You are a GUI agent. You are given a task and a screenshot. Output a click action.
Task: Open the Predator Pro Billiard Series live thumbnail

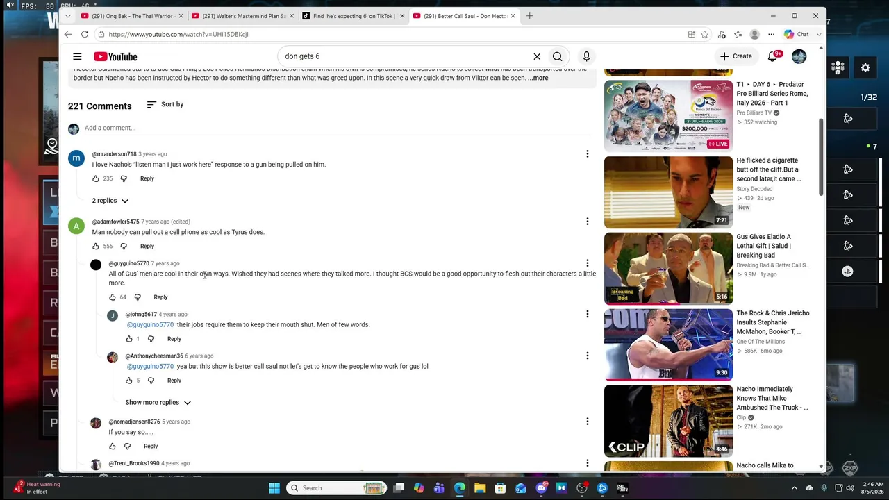(668, 116)
